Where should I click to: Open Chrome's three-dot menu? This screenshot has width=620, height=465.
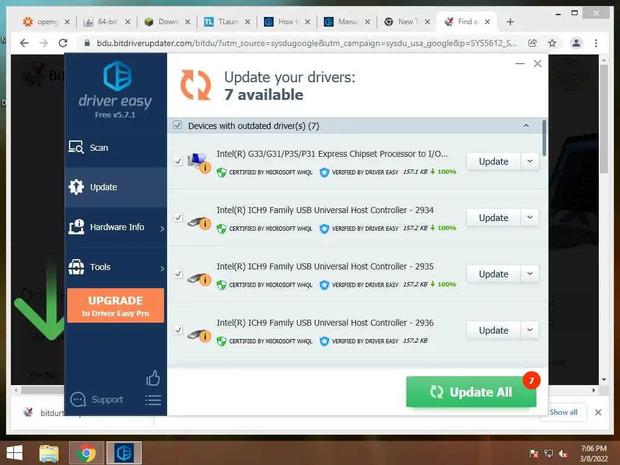pyautogui.click(x=596, y=43)
